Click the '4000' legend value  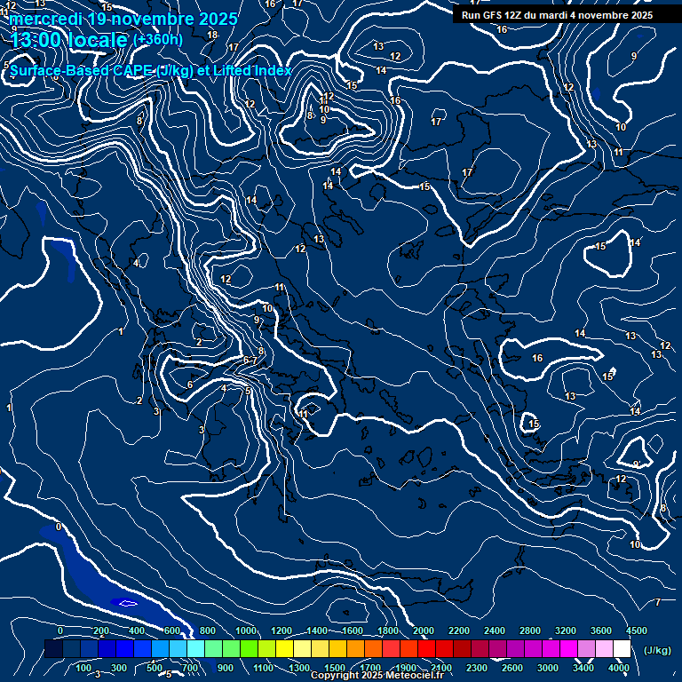click(x=618, y=668)
